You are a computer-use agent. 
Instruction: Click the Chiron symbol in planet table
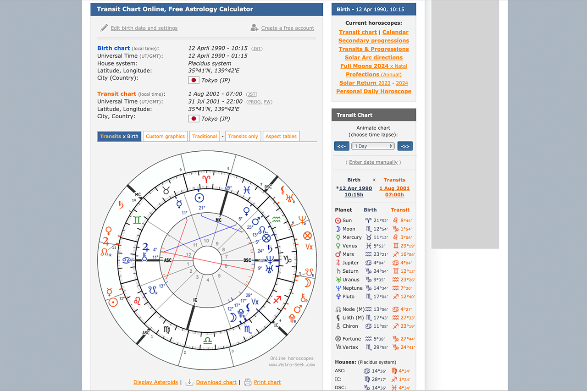pos(338,326)
